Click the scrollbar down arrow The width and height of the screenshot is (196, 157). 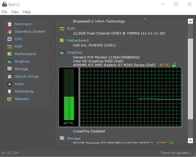[x=190, y=141]
